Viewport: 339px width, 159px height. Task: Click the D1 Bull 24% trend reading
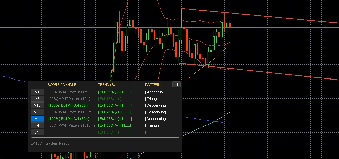coord(114,132)
